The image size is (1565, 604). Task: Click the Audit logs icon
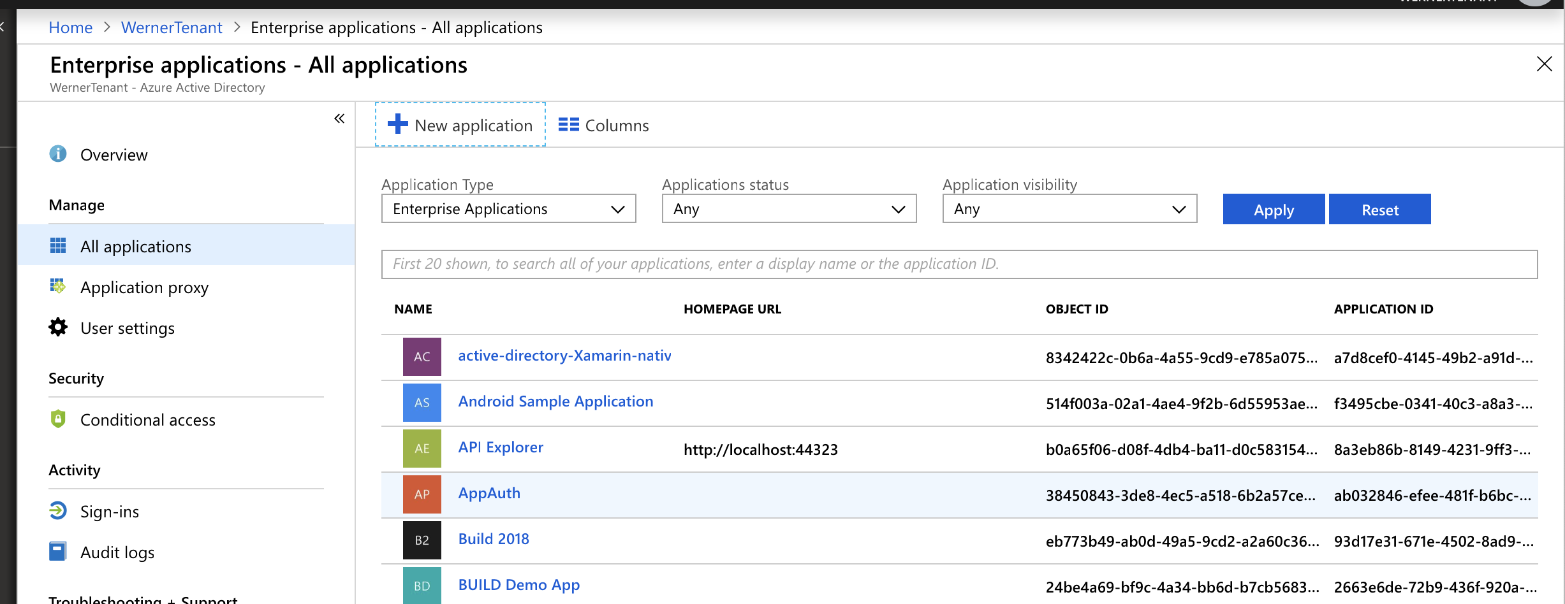(57, 550)
